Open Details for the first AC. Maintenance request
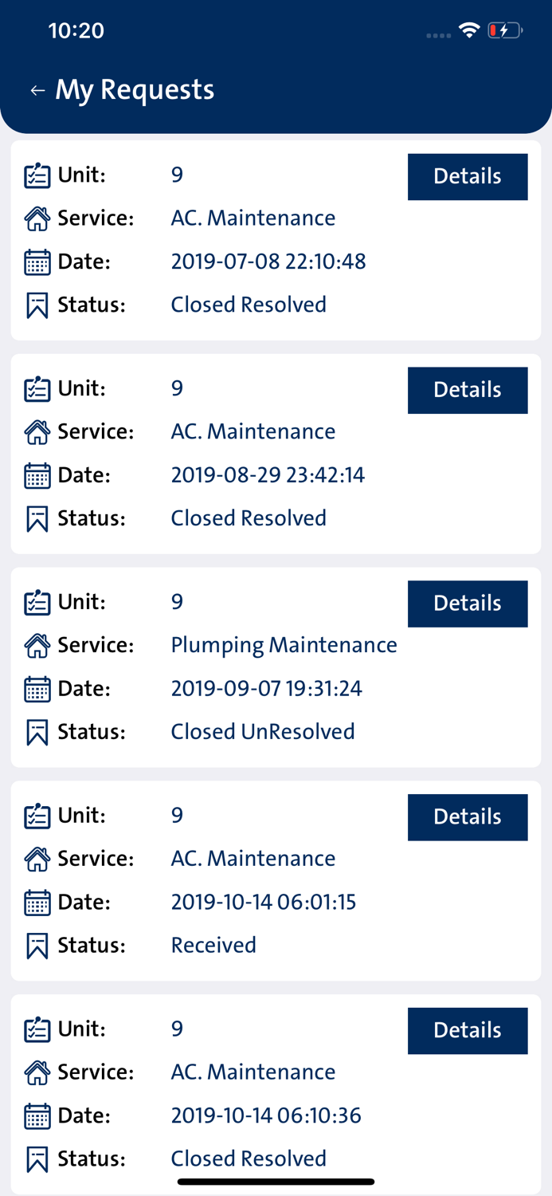This screenshot has width=552, height=1196. pos(468,176)
